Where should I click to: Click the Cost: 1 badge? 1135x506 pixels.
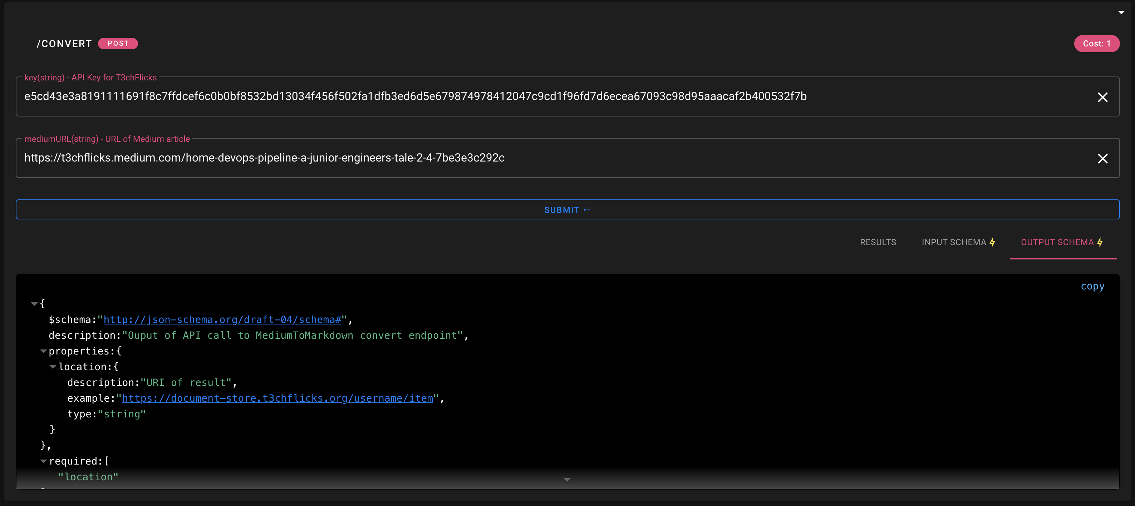[1097, 44]
